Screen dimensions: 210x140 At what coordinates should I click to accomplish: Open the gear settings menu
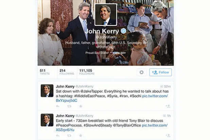(142, 72)
